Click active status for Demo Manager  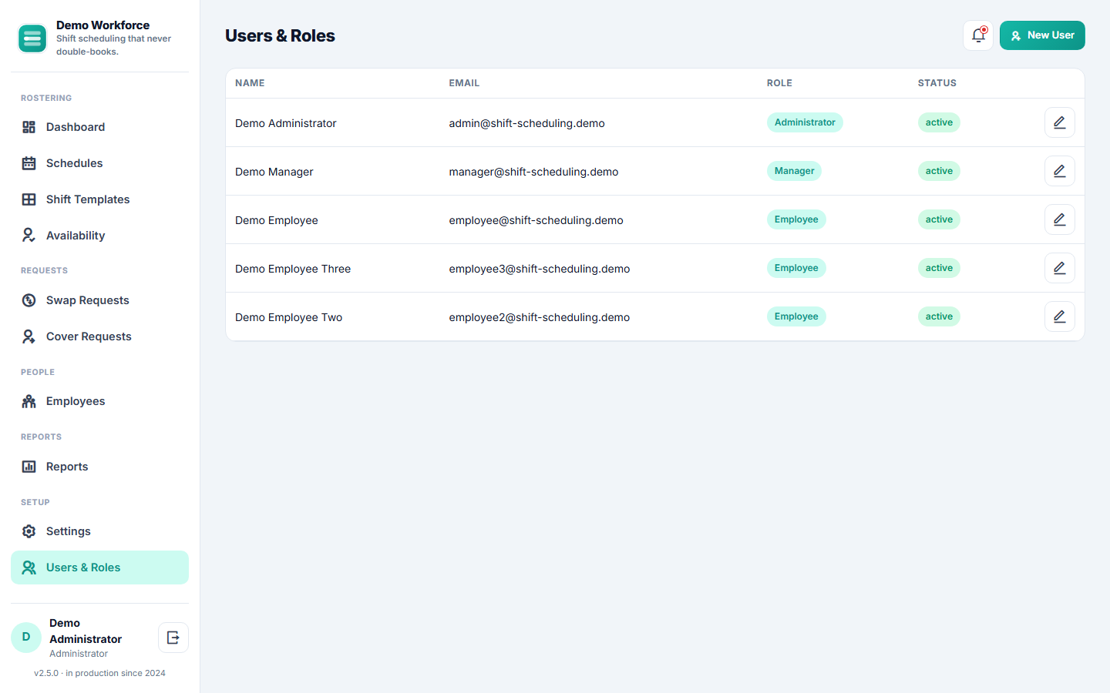pyautogui.click(x=939, y=171)
